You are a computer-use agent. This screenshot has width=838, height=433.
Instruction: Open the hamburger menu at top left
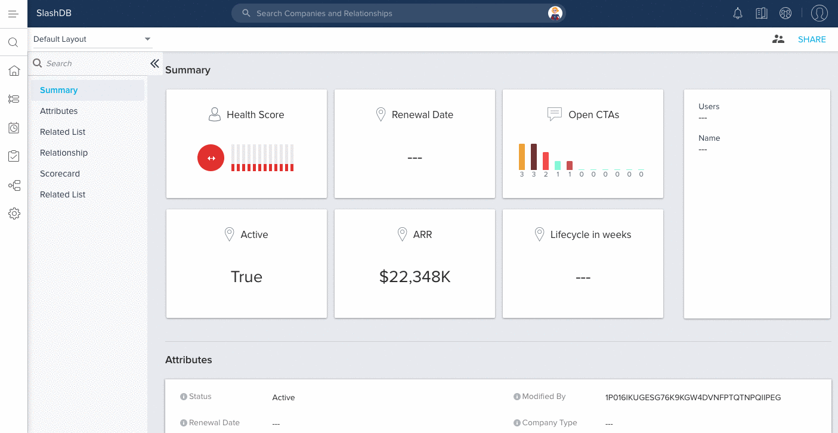(x=13, y=14)
